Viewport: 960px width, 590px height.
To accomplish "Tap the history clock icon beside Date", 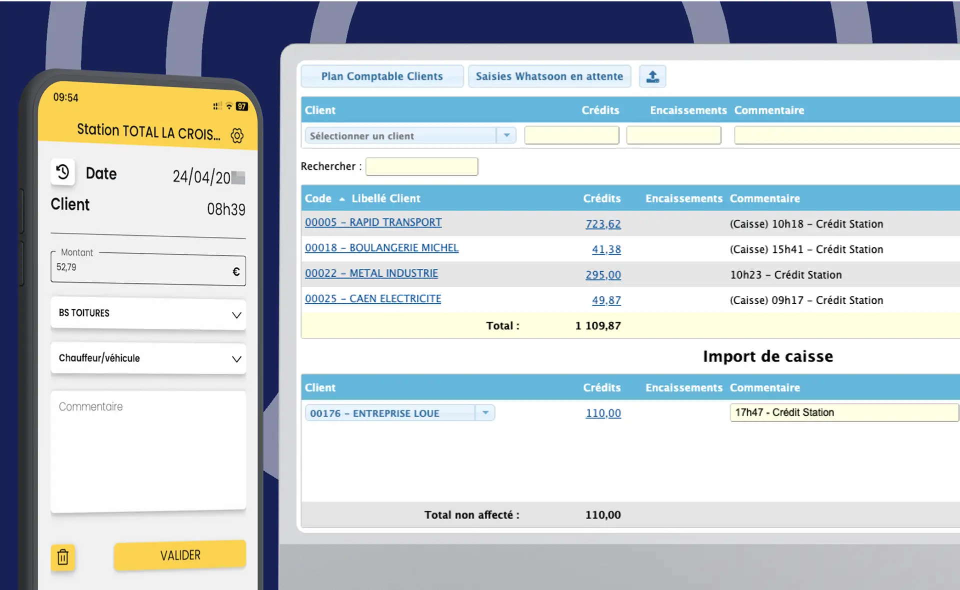I will tap(62, 172).
